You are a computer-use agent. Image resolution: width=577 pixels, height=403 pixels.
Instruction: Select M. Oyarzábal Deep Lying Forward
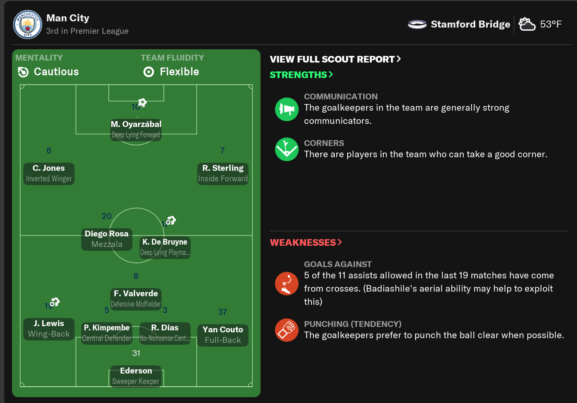pyautogui.click(x=136, y=130)
